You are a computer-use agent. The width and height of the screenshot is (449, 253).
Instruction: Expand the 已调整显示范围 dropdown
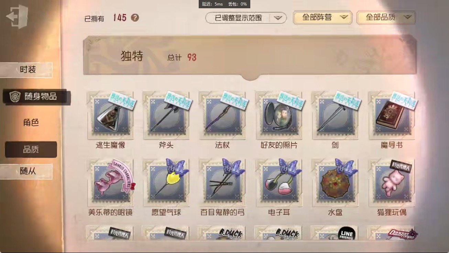coord(246,18)
